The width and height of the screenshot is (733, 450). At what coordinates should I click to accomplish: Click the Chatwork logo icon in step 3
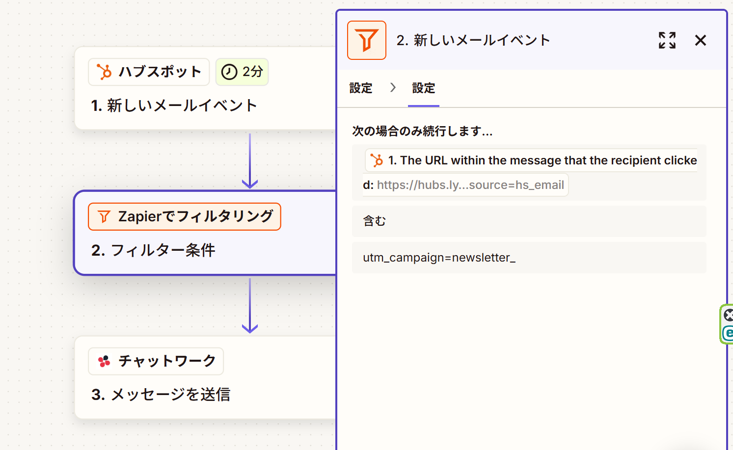[x=104, y=361]
